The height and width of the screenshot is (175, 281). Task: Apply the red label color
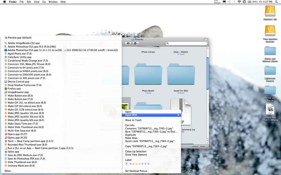[130, 164]
